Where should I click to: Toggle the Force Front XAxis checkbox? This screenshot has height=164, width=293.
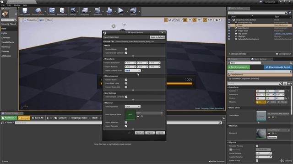[126, 83]
